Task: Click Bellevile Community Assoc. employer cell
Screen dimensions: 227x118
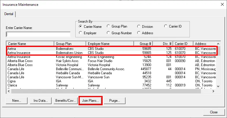Action: (106, 69)
